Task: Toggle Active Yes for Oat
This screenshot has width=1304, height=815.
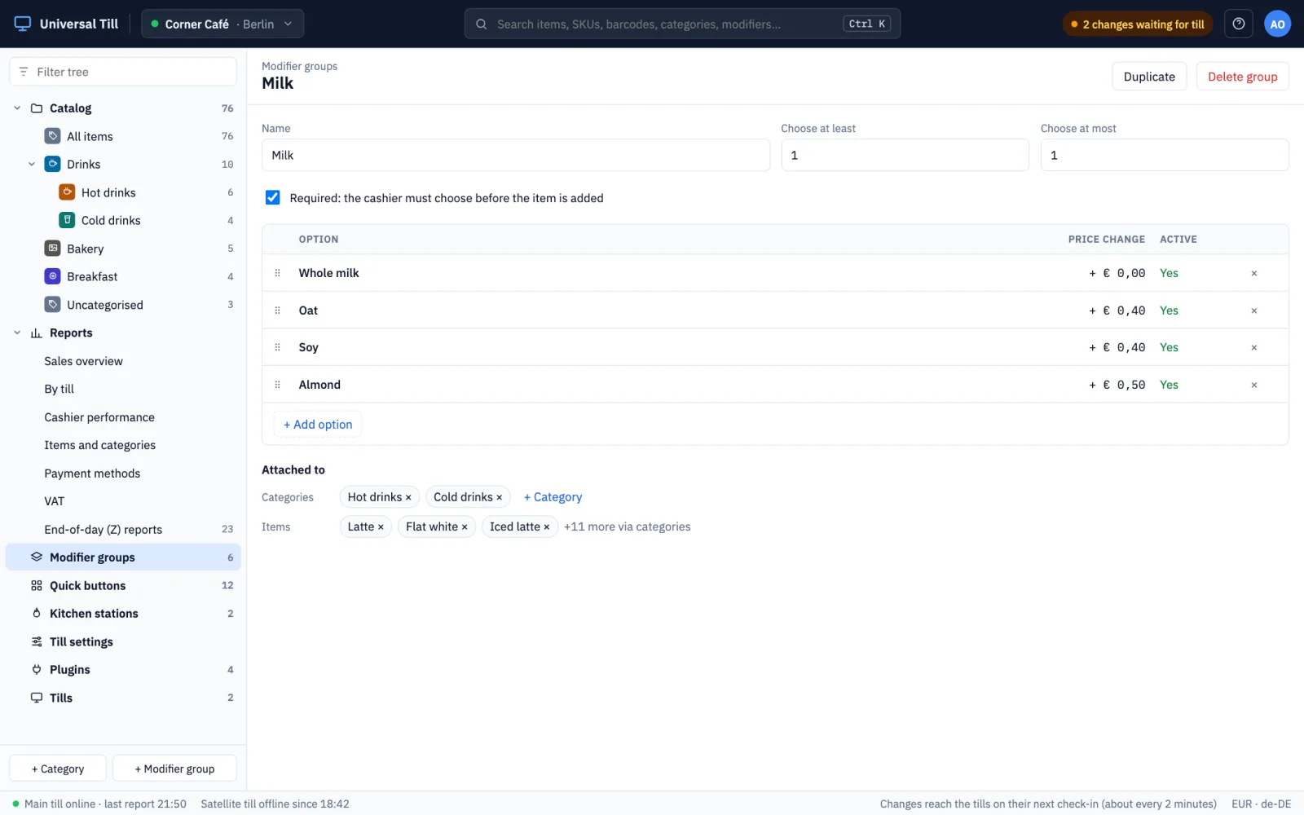Action: pyautogui.click(x=1169, y=311)
